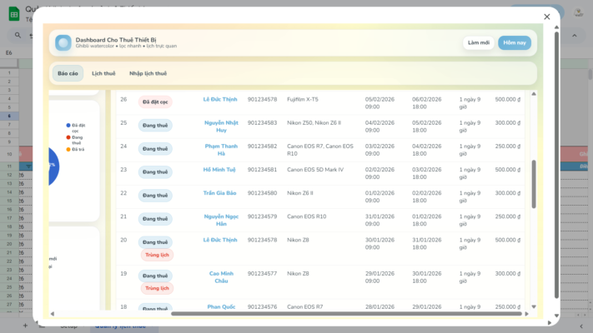Open the "Lịch thuê" tab
Viewport: 593px width, 333px height.
tap(103, 73)
